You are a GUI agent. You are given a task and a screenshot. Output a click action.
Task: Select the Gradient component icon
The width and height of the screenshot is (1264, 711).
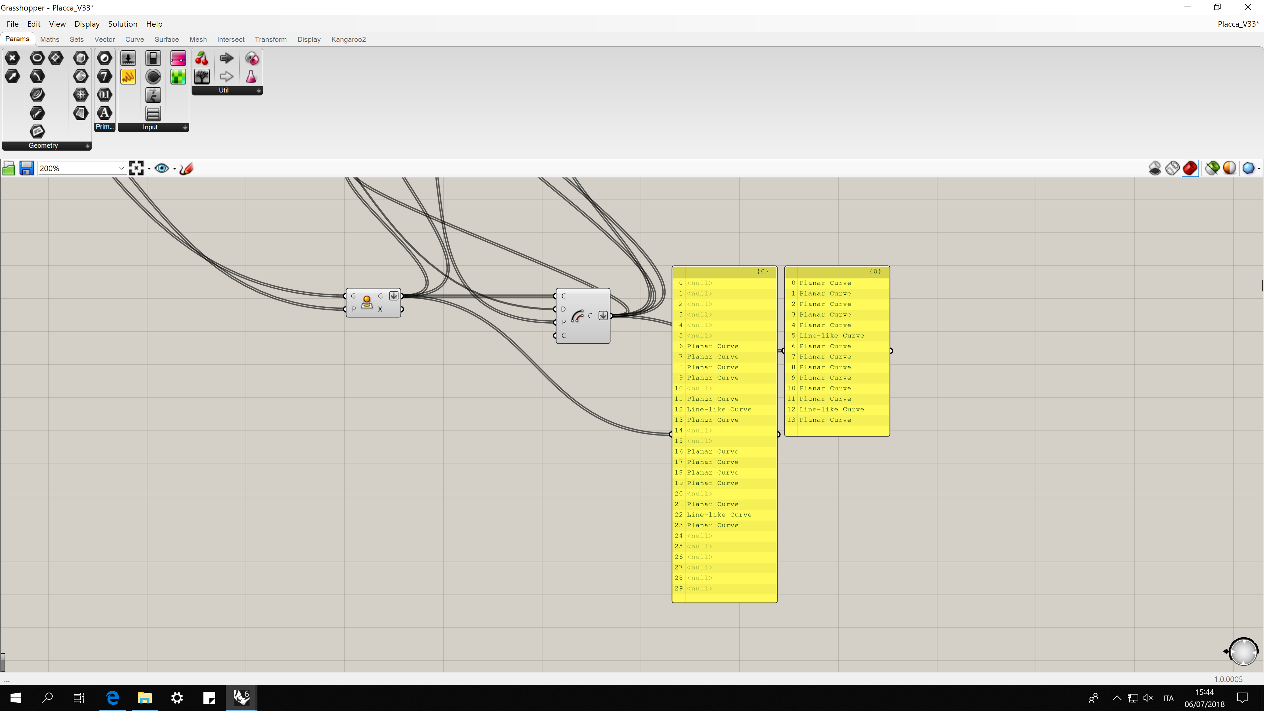[x=178, y=58]
